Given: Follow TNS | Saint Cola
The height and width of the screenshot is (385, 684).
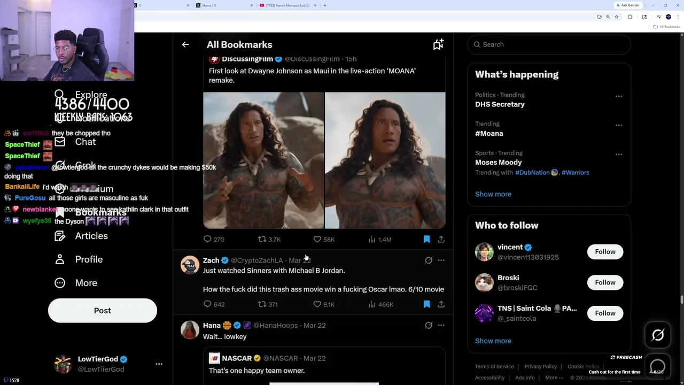Looking at the screenshot, I should click(x=605, y=313).
